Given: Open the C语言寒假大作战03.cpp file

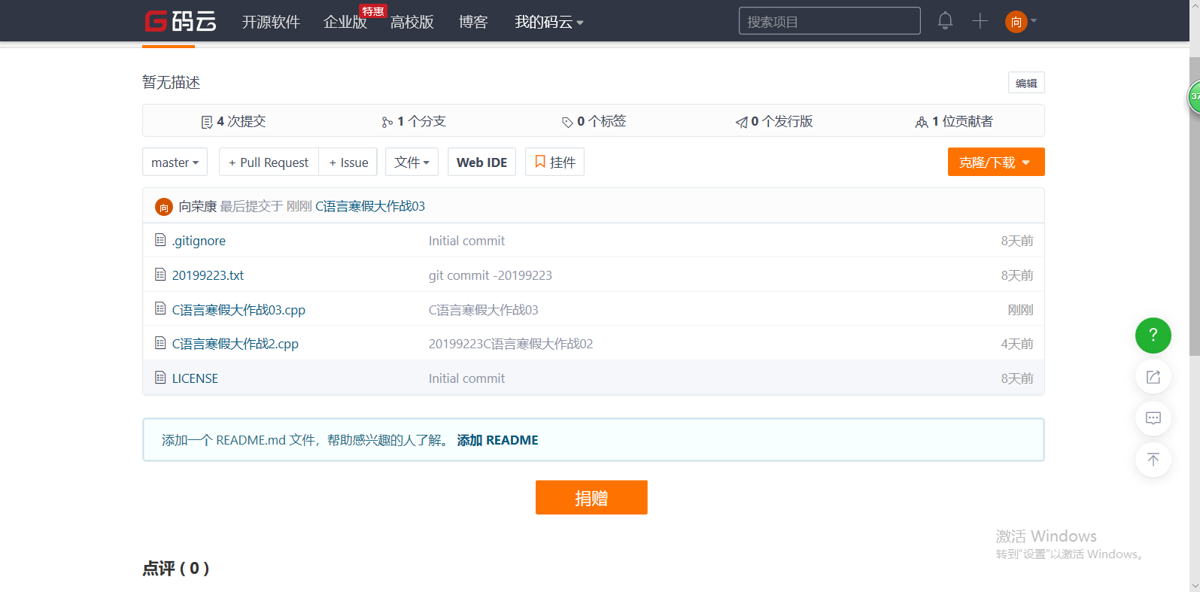Looking at the screenshot, I should [238, 310].
